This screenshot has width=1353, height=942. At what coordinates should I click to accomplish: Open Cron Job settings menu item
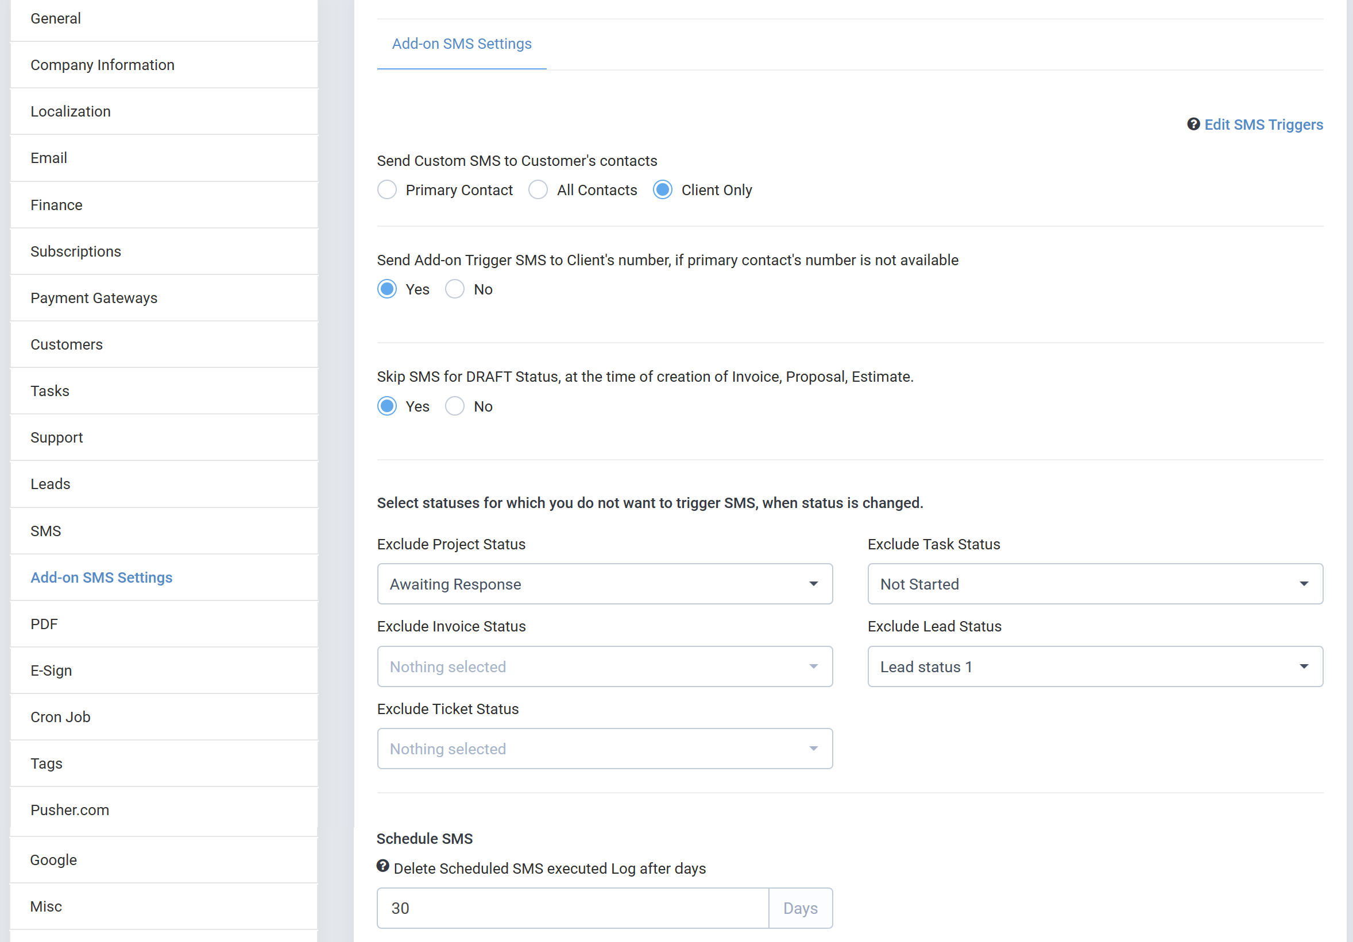coord(61,717)
